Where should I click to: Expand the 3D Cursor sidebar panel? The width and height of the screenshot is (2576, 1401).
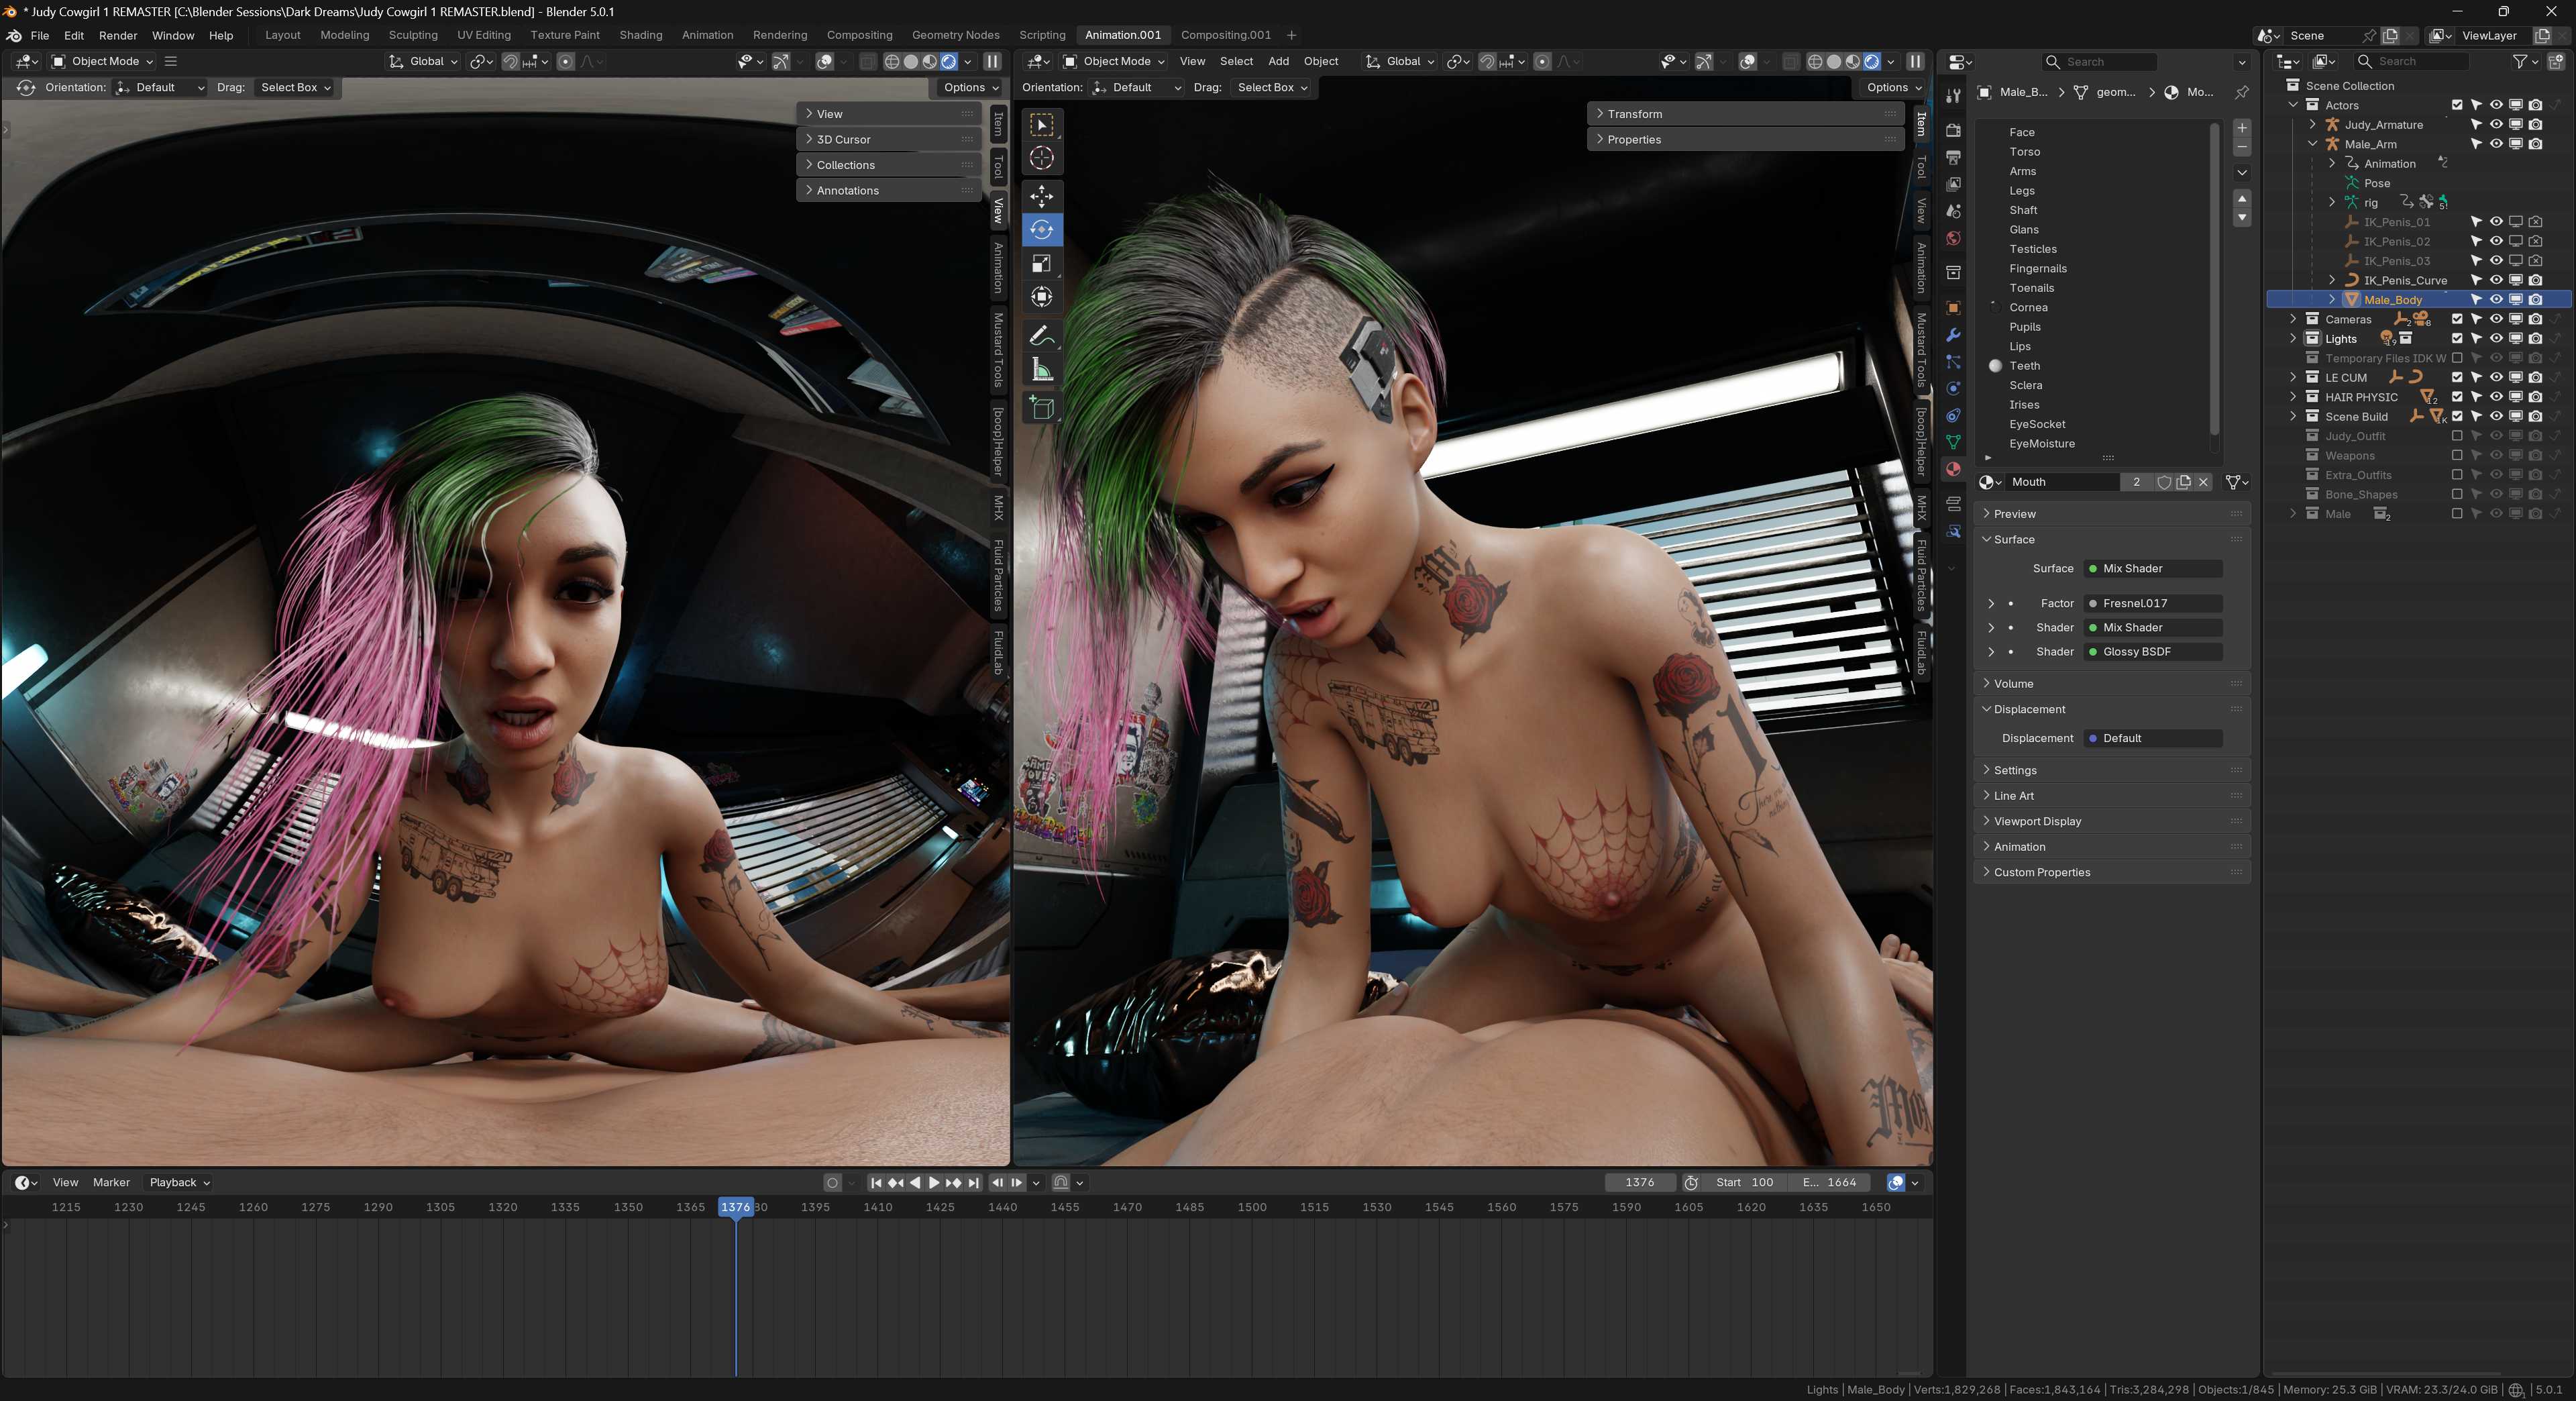pos(890,140)
